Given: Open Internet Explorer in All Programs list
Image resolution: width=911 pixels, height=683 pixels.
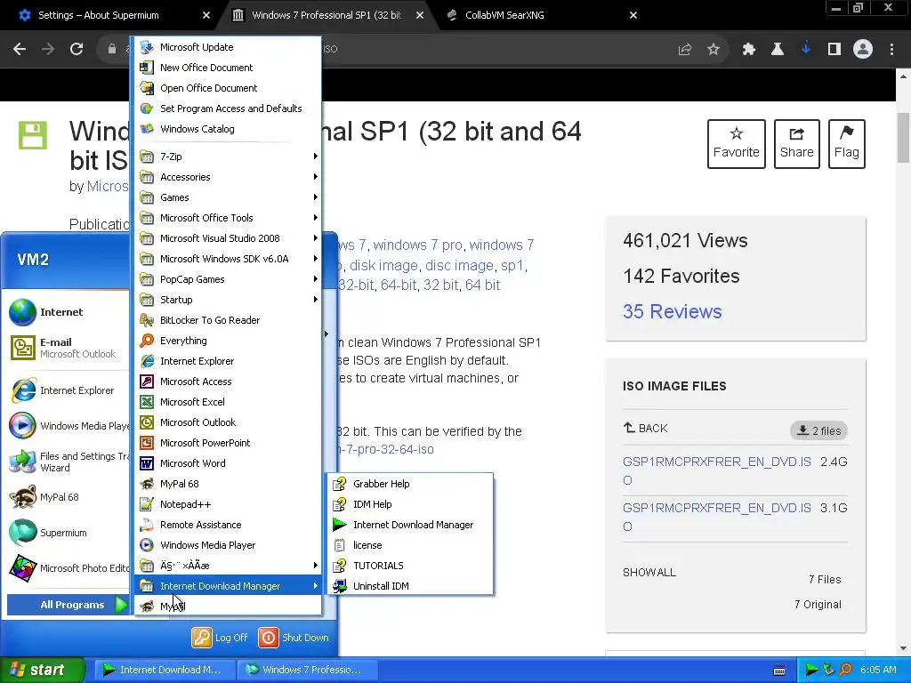Looking at the screenshot, I should pos(228,361).
